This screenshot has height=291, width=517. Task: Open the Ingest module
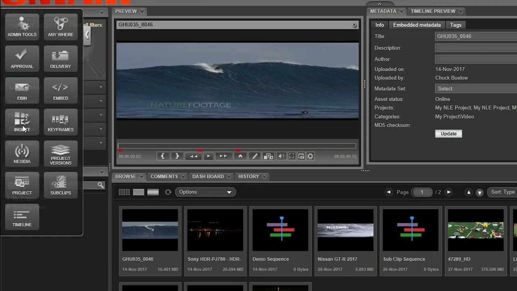click(22, 122)
